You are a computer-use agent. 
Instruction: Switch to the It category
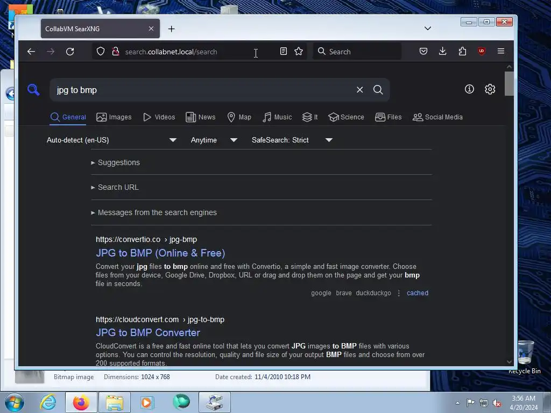(310, 117)
